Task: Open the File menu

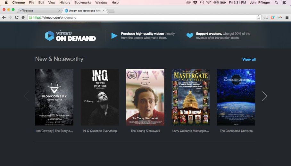Action: pos(31,3)
